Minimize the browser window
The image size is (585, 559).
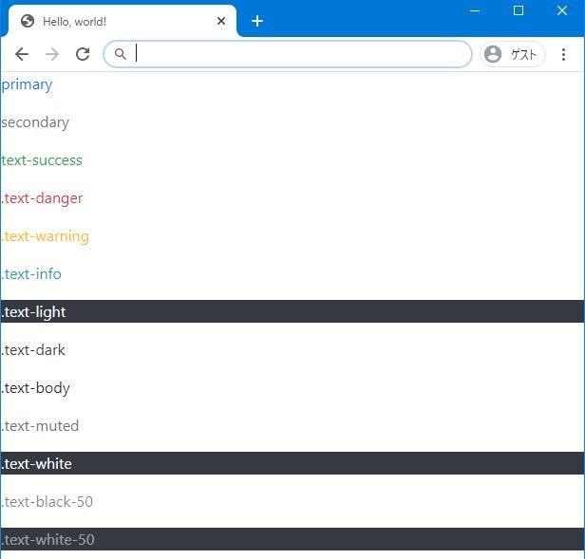pyautogui.click(x=475, y=10)
